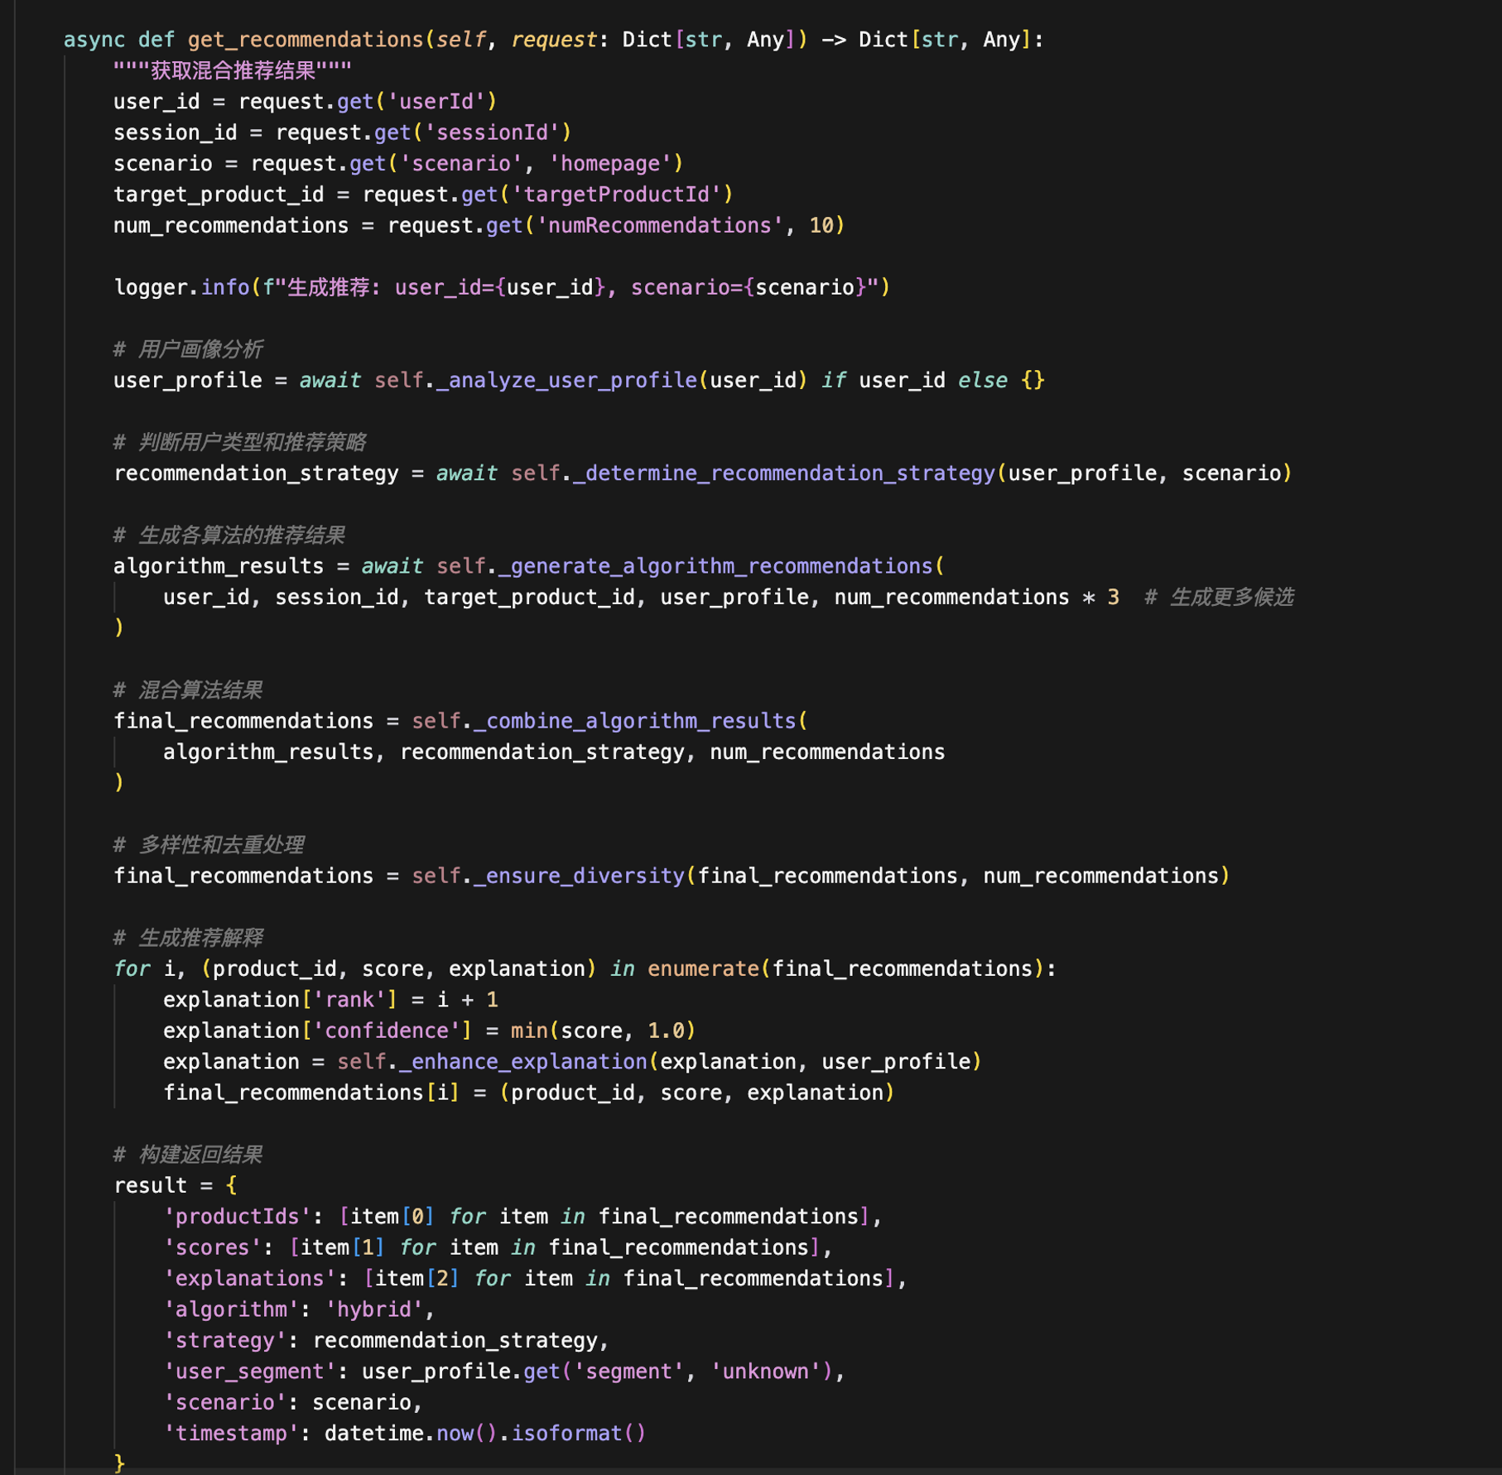
Task: Click the dictionary key 'user_segment'
Action: tap(250, 1372)
